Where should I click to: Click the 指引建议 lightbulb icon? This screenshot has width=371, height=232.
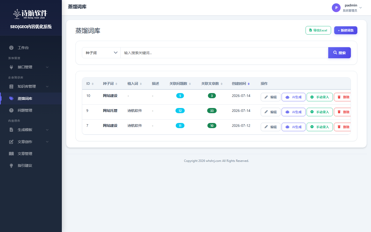click(x=11, y=165)
